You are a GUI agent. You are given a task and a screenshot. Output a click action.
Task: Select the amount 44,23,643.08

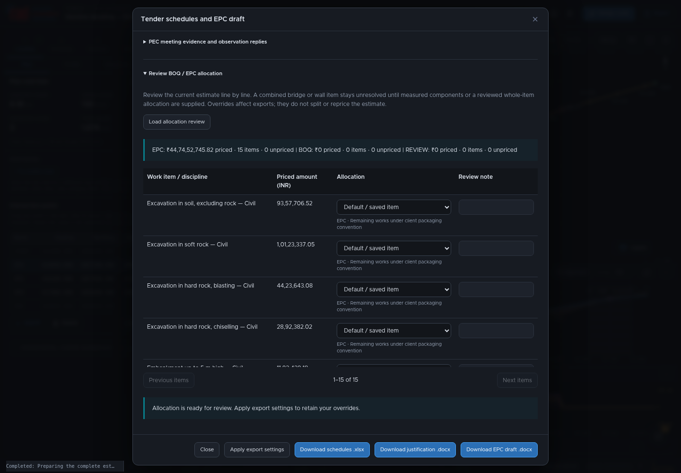[x=295, y=286]
